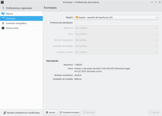Click the long date format text
162x116 pixels.
tap(102, 68)
